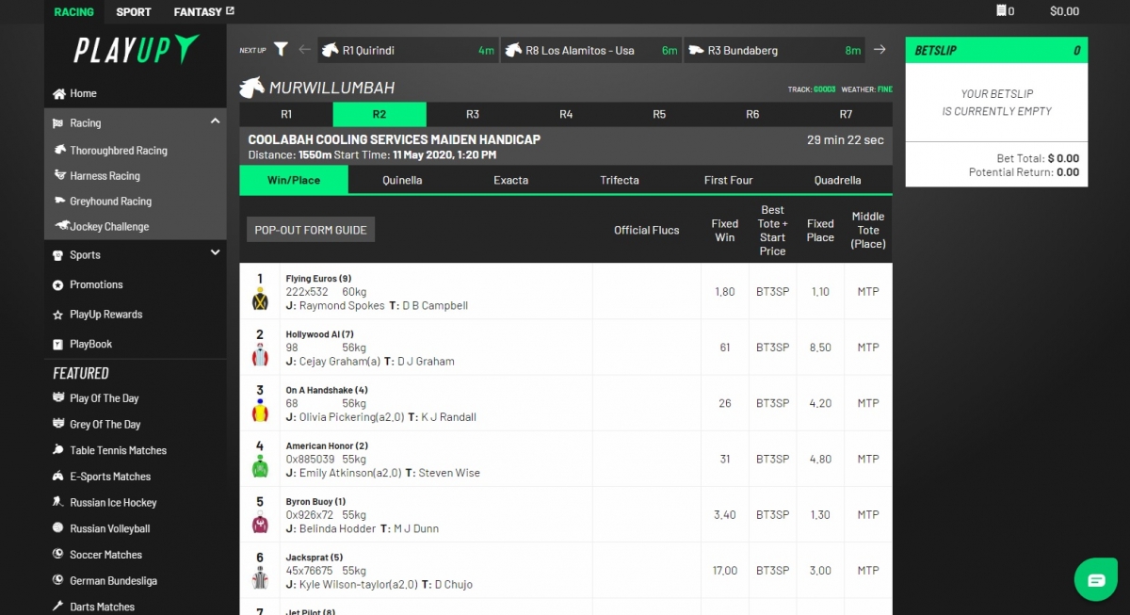Select race tab R7
This screenshot has height=615, width=1130.
click(846, 114)
